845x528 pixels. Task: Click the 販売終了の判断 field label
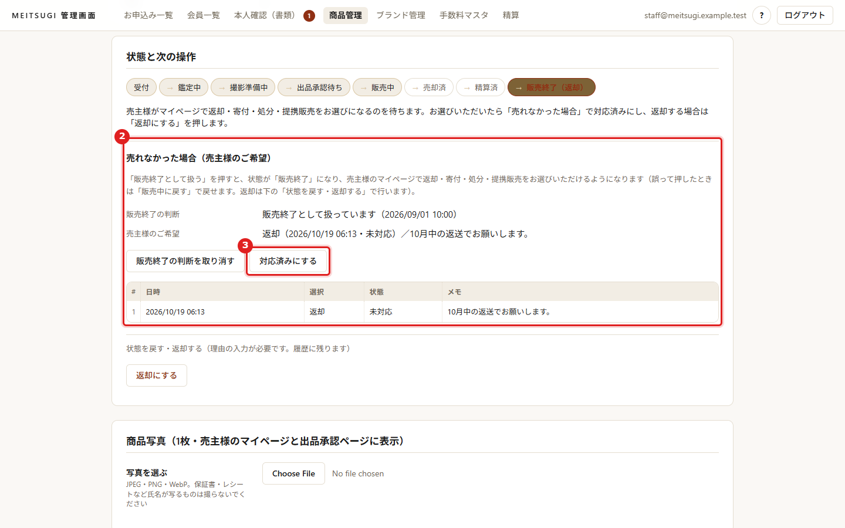coord(153,215)
